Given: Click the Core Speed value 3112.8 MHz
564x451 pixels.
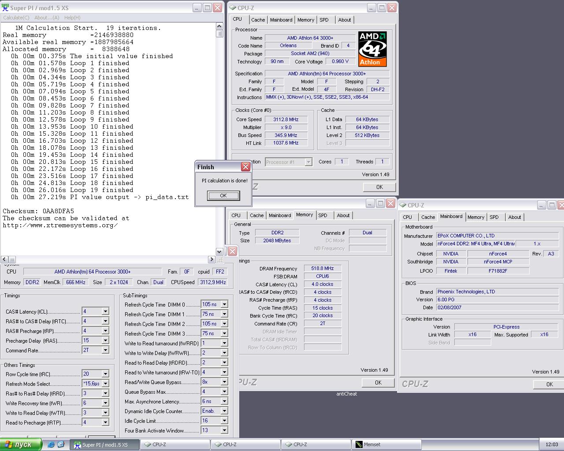Looking at the screenshot, I should pos(286,119).
